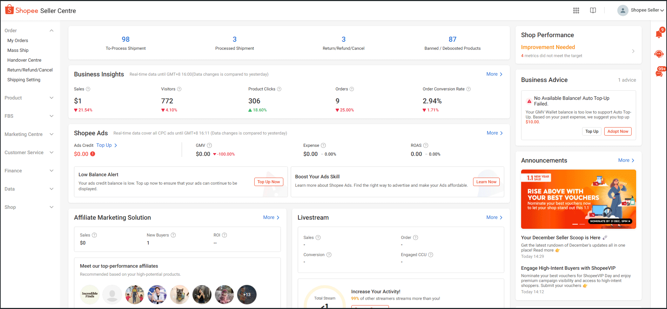This screenshot has height=309, width=667.
Task: Open the Incredible Finds affiliate avatar
Action: (x=90, y=294)
